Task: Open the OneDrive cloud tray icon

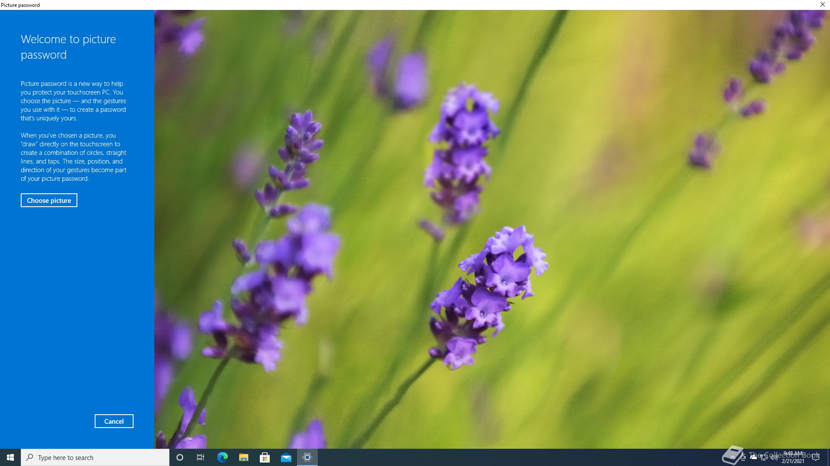Action: tap(753, 457)
